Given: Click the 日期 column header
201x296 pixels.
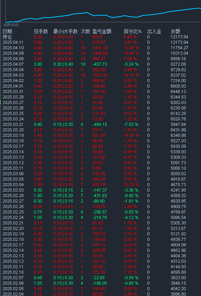Looking at the screenshot, I should tap(7, 31).
